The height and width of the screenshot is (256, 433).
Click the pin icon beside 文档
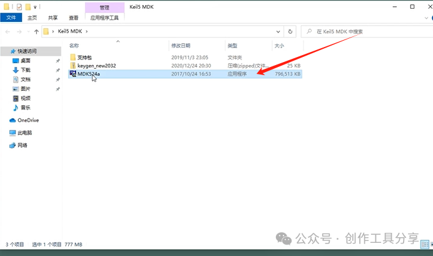pyautogui.click(x=58, y=79)
